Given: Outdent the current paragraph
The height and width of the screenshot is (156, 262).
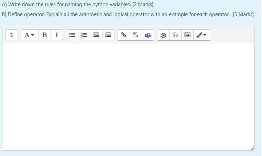Looking at the screenshot, I should click(96, 35).
